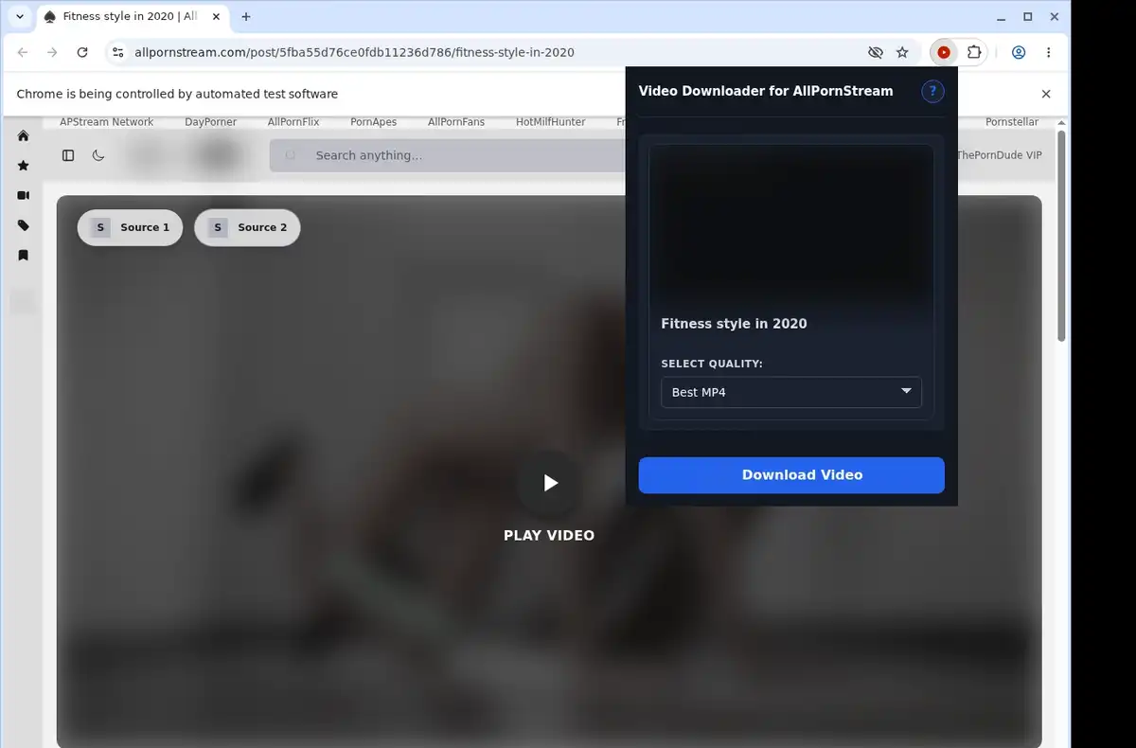Open a new browser tab
Viewport: 1136px width, 748px height.
(x=246, y=17)
